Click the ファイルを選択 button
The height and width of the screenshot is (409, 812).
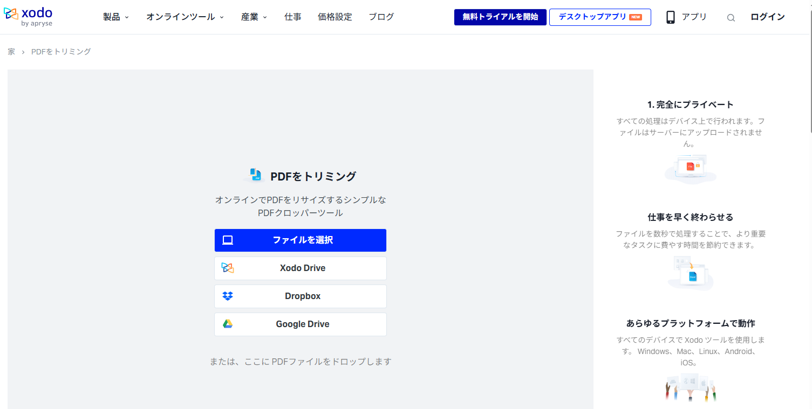click(x=301, y=240)
